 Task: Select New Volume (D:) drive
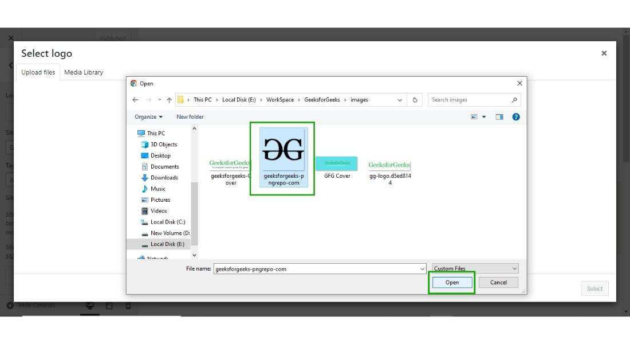click(x=165, y=233)
